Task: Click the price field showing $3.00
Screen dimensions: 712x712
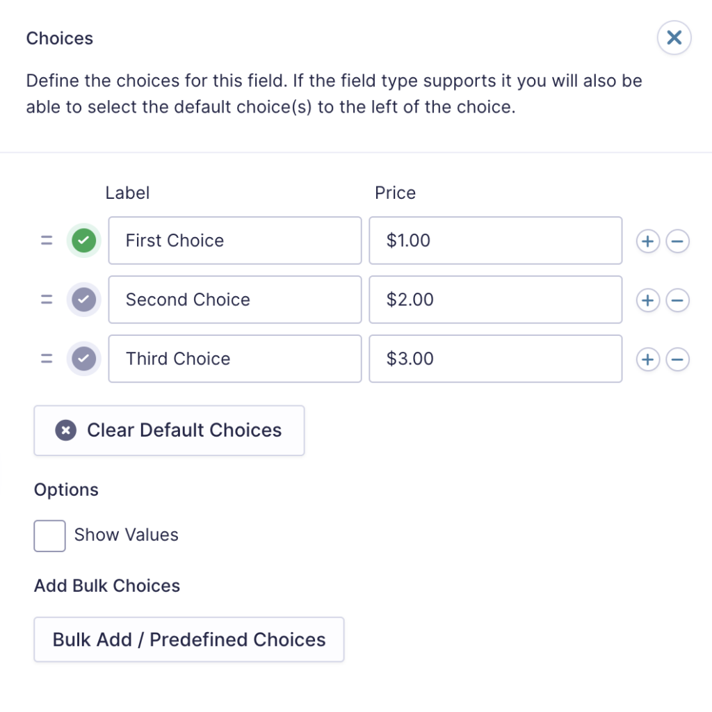Action: (495, 359)
